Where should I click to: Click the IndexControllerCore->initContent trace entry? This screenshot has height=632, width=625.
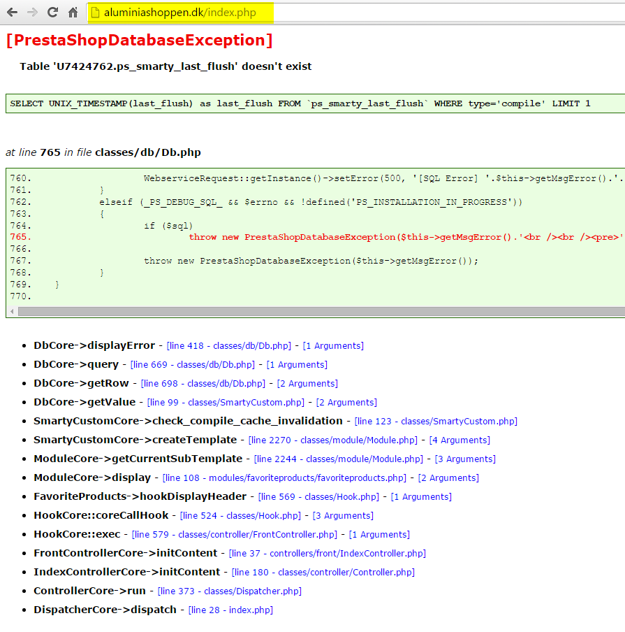(127, 572)
